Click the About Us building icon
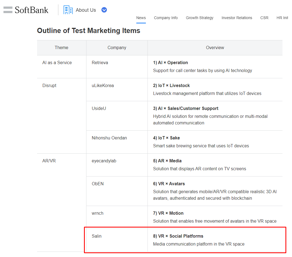This screenshot has width=292, height=257. (x=68, y=10)
